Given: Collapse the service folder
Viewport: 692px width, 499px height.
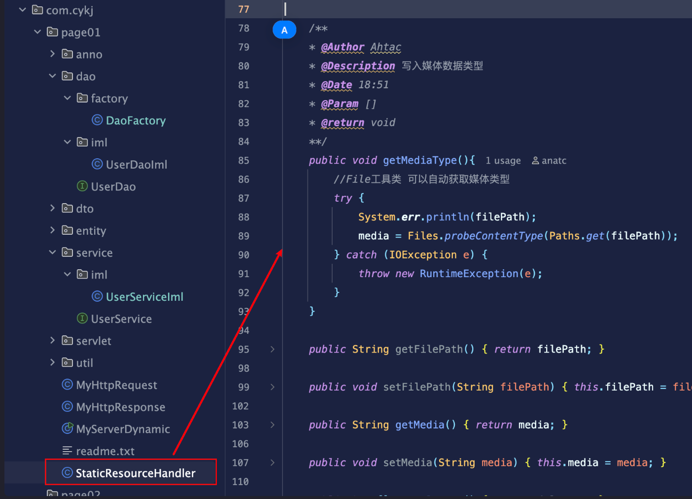Looking at the screenshot, I should point(52,252).
